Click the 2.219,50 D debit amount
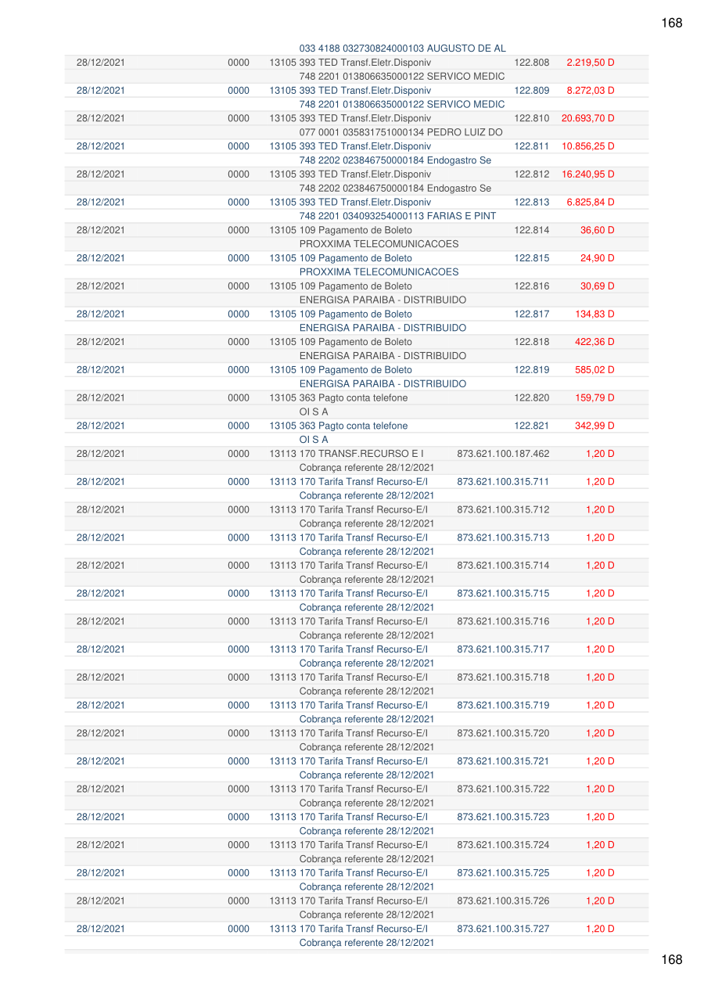 pyautogui.click(x=590, y=63)
